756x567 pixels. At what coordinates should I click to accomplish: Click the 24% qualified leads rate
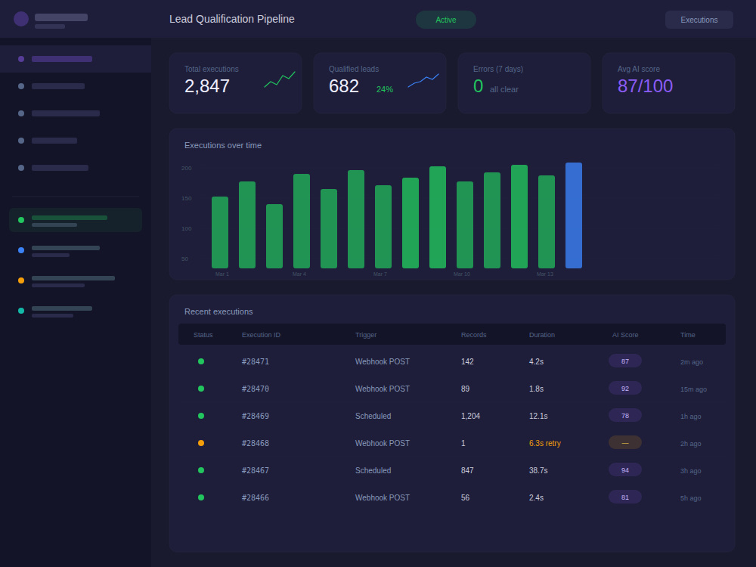pyautogui.click(x=385, y=89)
